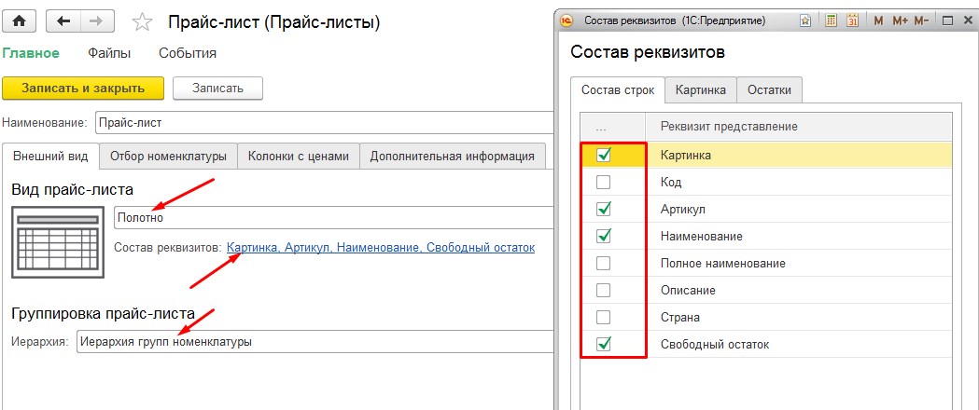This screenshot has width=979, height=410.
Task: Open the Состав реквизитов link
Action: (x=381, y=247)
